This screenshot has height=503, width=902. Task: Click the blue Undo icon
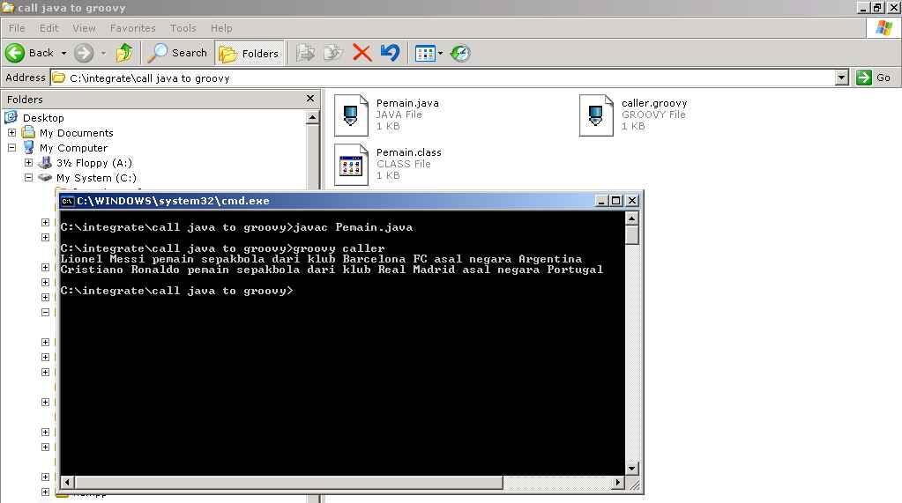point(390,53)
